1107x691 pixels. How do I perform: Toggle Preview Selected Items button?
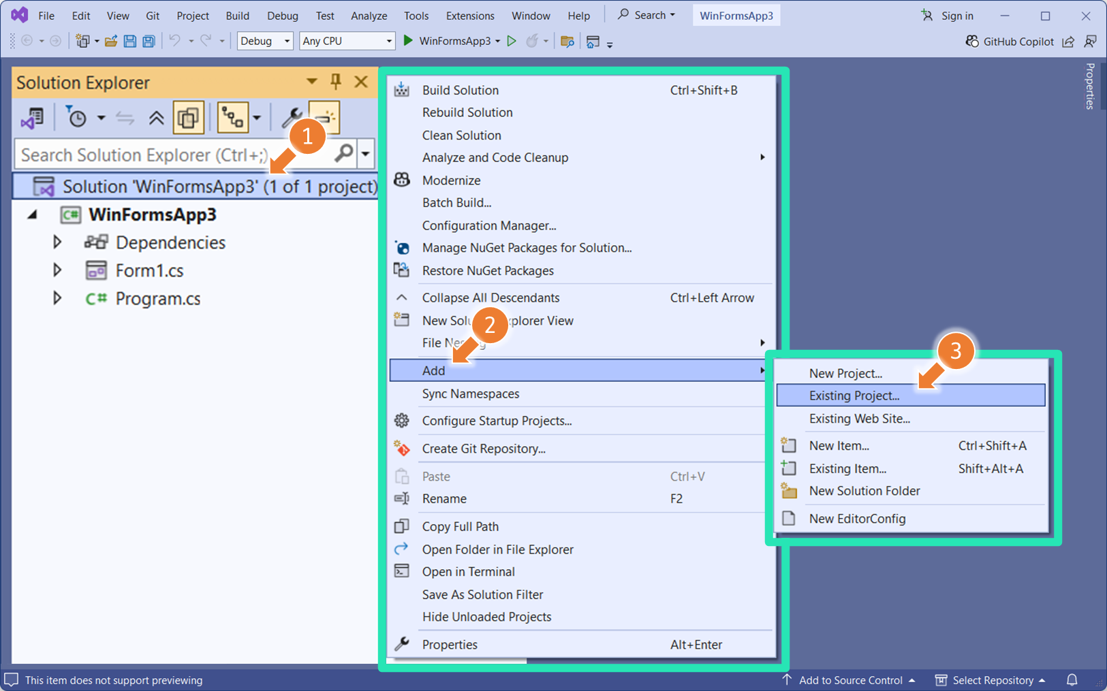point(324,117)
